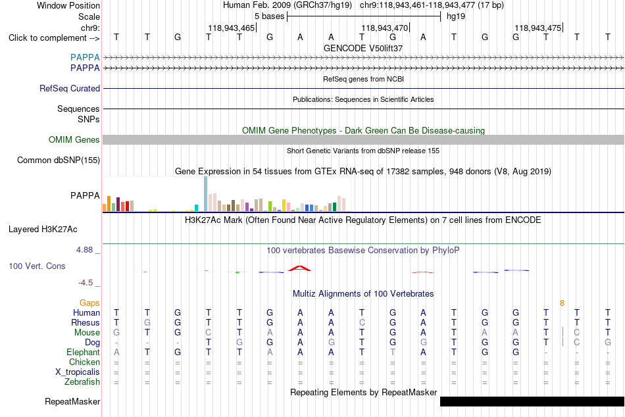
Task: Click the orange gap count 8
Action: pos(562,303)
